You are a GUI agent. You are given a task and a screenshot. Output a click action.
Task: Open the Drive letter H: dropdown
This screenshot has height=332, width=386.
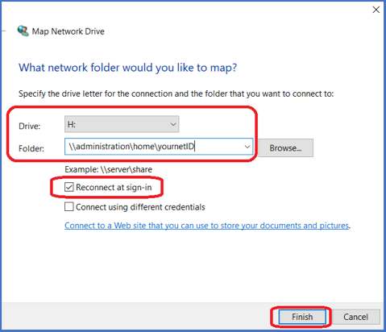(x=122, y=124)
